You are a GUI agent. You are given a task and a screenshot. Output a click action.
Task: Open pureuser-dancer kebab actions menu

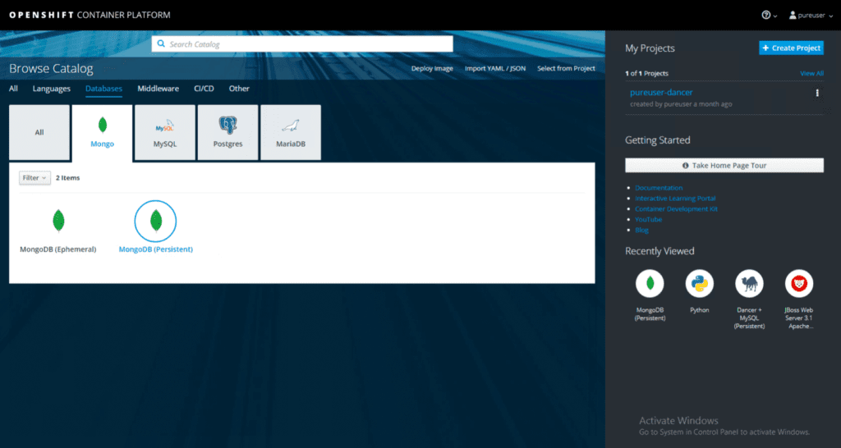817,93
